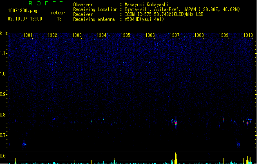Click the 1304 time marker
This screenshot has width=257, height=164.
coord(101,35)
